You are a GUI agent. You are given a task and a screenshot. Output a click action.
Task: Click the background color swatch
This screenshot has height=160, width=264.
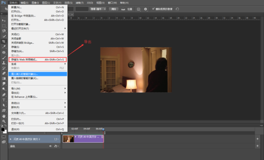click(x=5, y=132)
